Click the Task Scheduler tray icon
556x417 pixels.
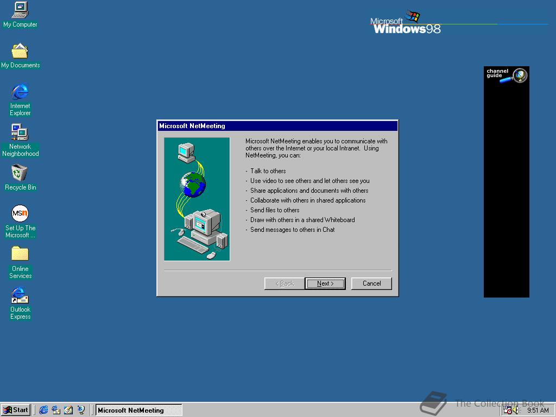(x=508, y=410)
